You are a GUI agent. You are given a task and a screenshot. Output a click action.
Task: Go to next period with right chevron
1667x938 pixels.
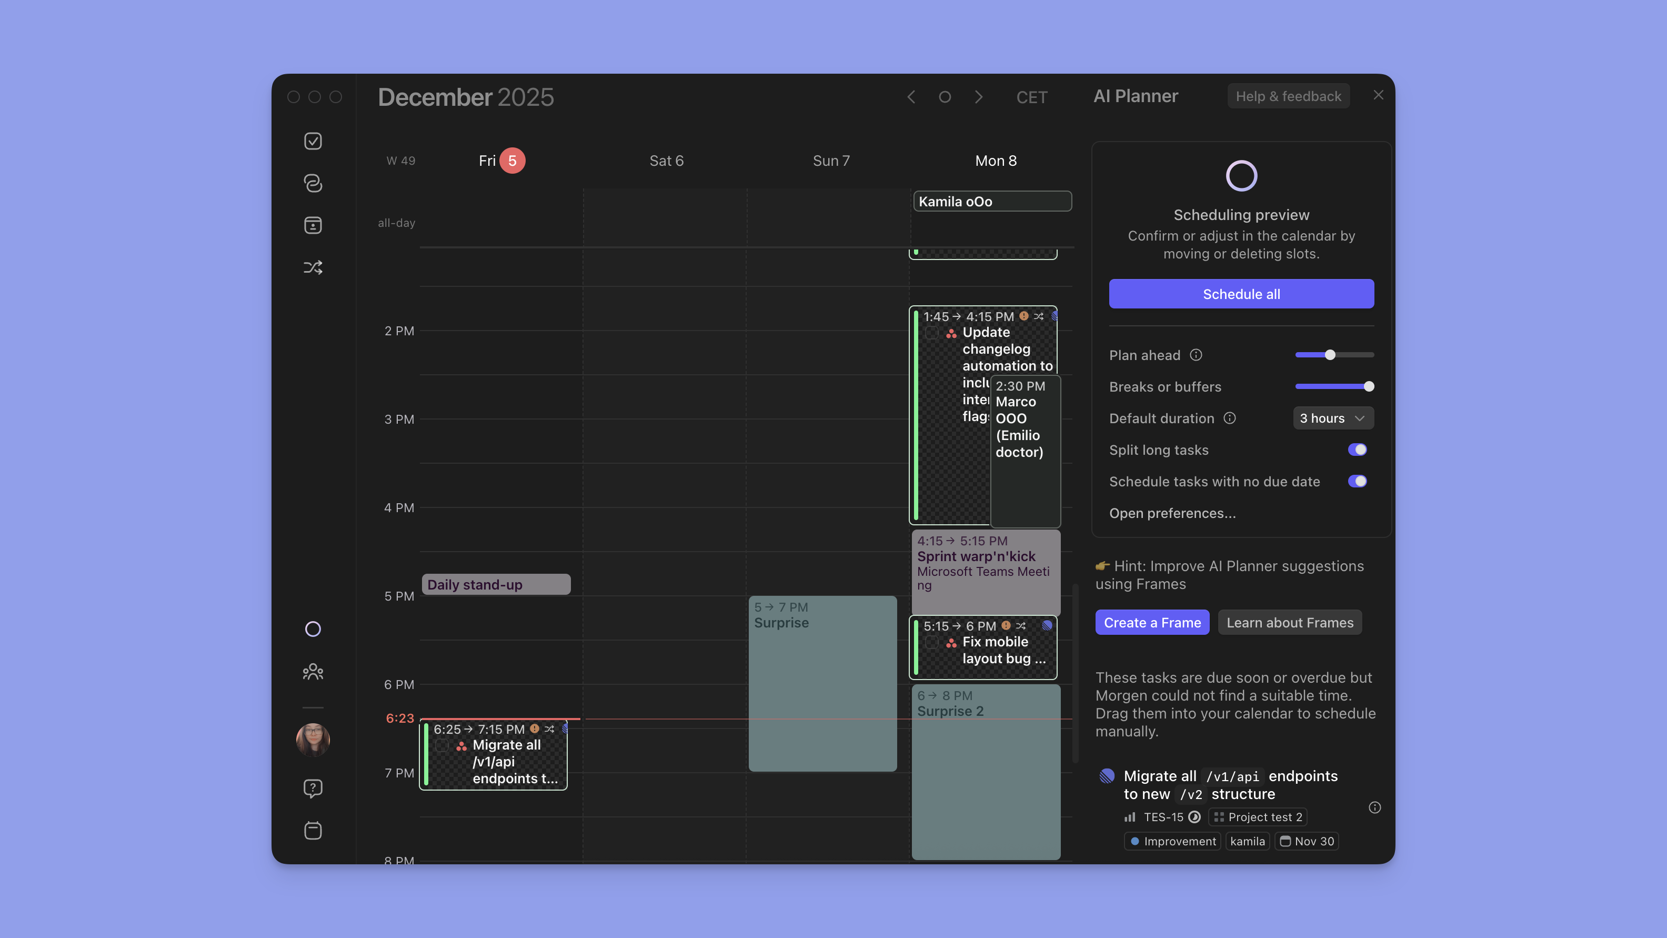pos(978,97)
